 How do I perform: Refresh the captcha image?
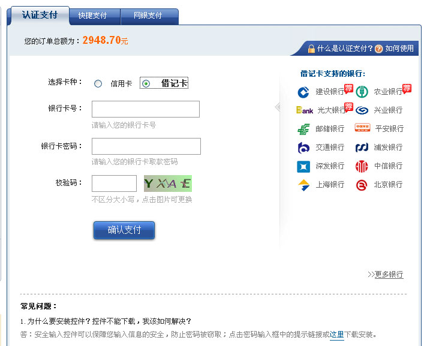pos(168,183)
